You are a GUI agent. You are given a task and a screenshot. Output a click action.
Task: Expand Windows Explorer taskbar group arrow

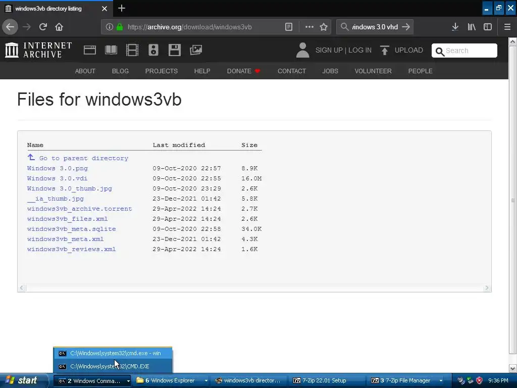(206, 381)
